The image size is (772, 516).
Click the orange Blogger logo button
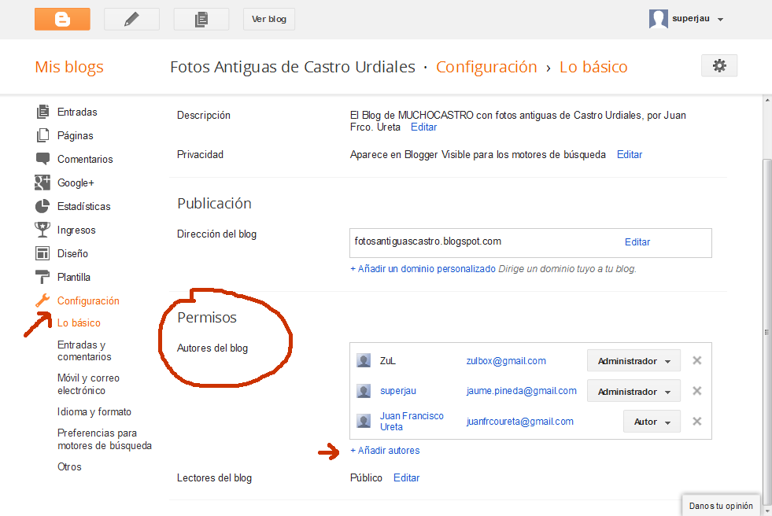62,19
